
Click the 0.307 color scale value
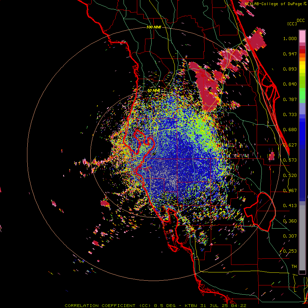coord(290,236)
